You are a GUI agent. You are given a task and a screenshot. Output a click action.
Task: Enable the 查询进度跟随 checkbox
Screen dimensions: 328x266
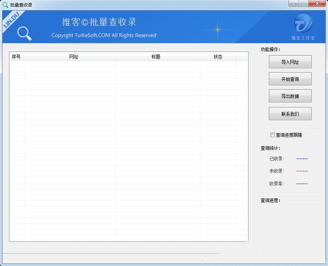(273, 135)
